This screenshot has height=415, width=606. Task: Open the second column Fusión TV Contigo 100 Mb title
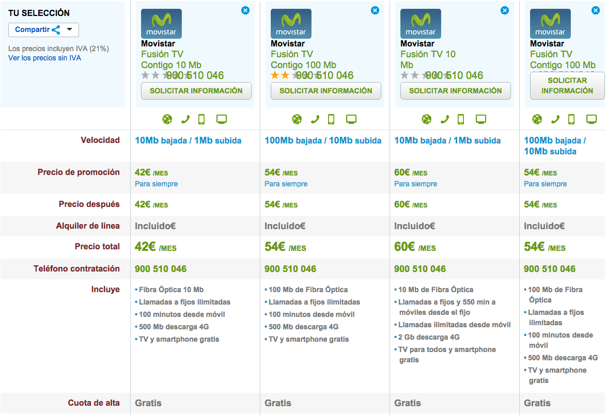click(303, 59)
